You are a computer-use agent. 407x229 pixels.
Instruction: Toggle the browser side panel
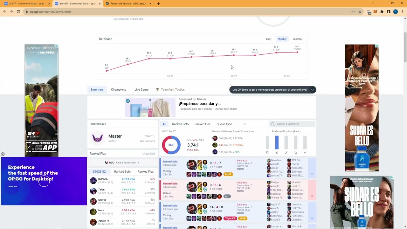coord(389,12)
